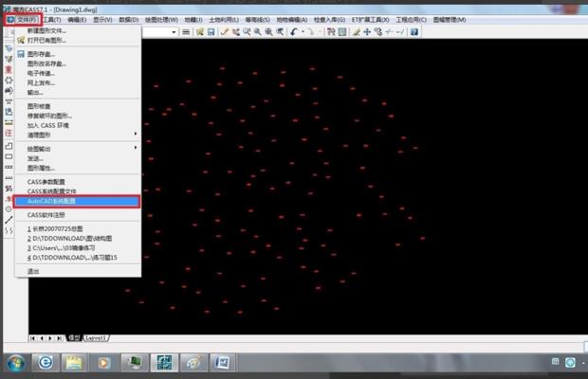This screenshot has width=588, height=379.
Task: Switch to the Layout1 tab
Action: pos(97,336)
